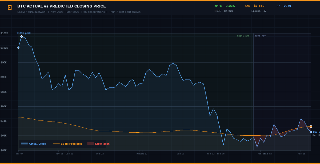Click the $106K peak data marker
This screenshot has height=164, width=320.
22,36
